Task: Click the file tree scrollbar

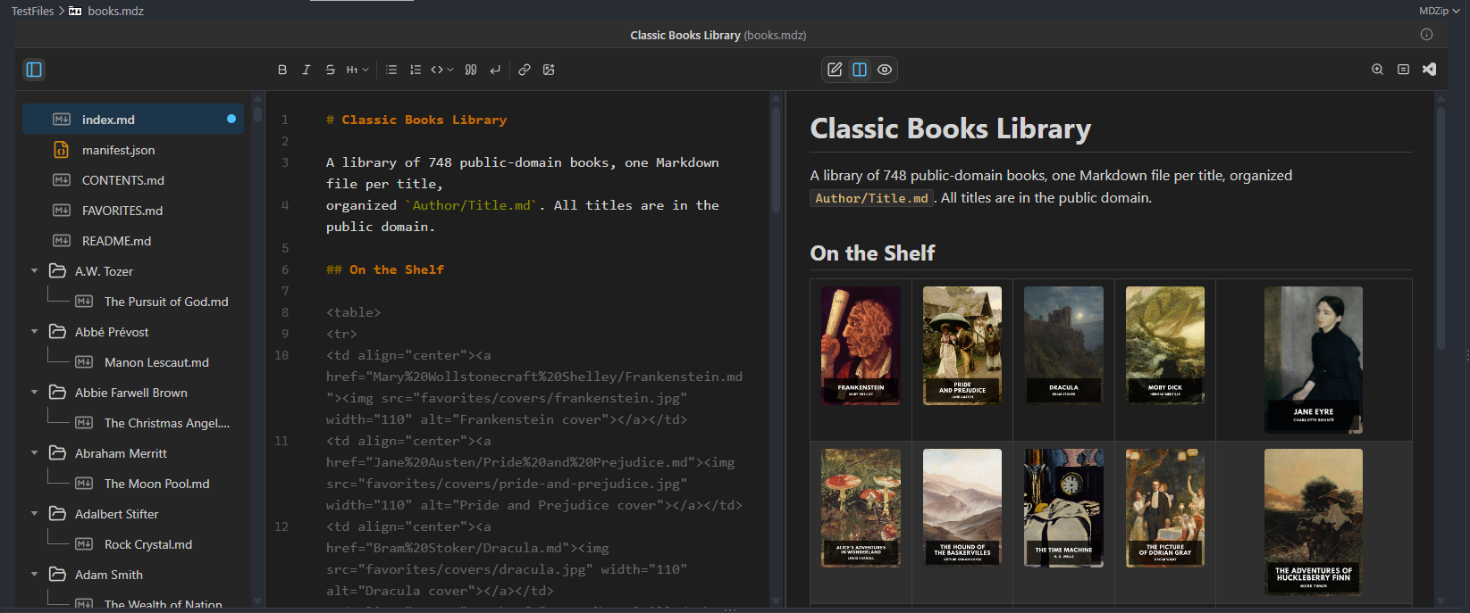Action: (257, 114)
